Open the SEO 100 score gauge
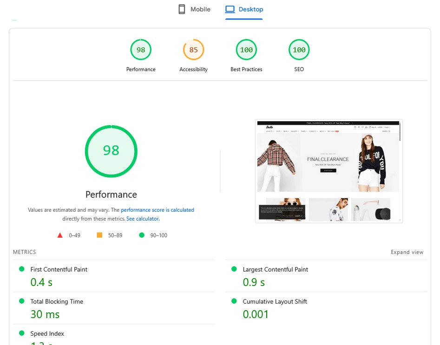This screenshot has height=345, width=440. point(299,50)
